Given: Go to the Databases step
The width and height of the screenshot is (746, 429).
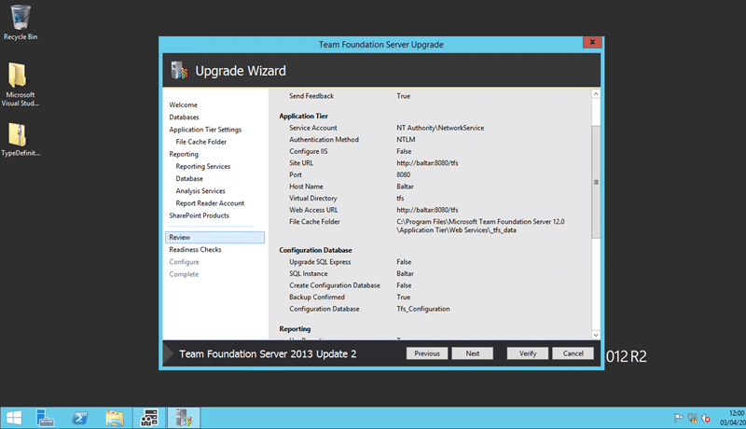Looking at the screenshot, I should (x=184, y=117).
